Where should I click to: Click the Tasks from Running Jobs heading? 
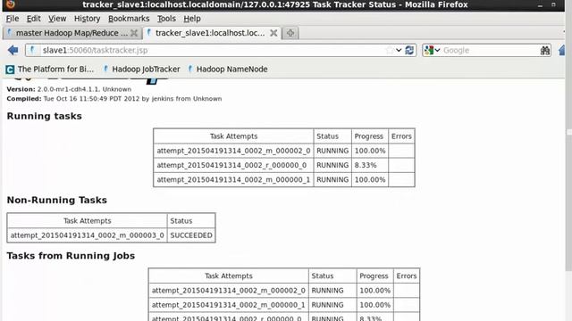tap(71, 256)
